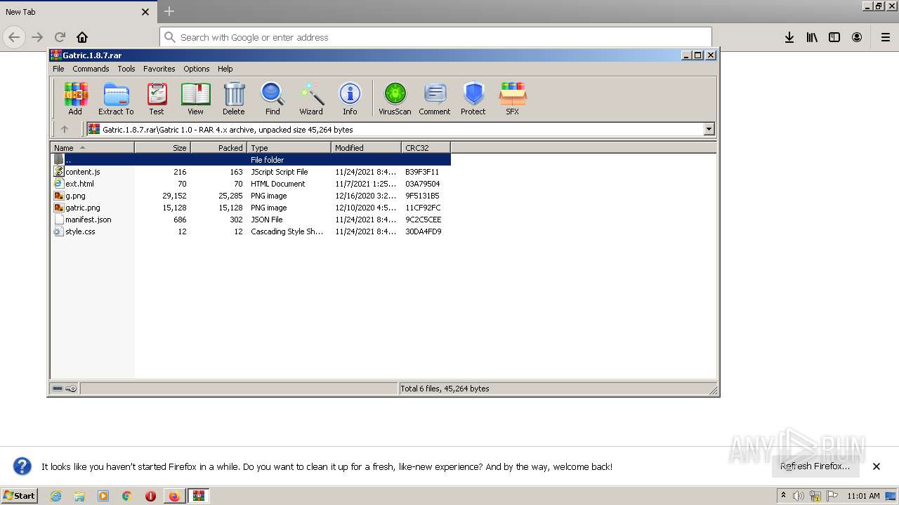Open Windows Explorer from taskbar
The image size is (899, 505).
click(79, 496)
